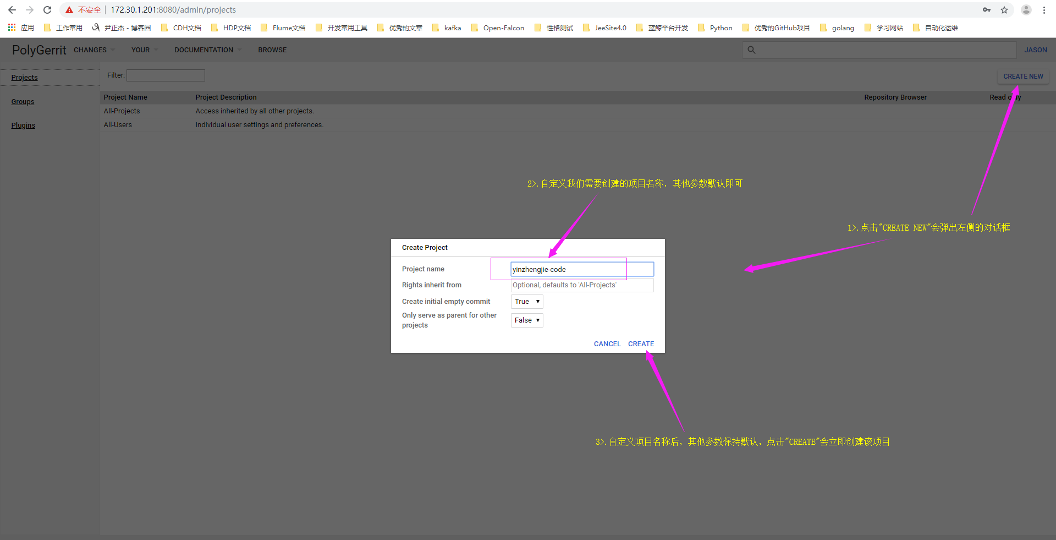This screenshot has height=540, width=1056.
Task: Open the 蓝鲸平台开发 bookmark folder
Action: point(662,28)
